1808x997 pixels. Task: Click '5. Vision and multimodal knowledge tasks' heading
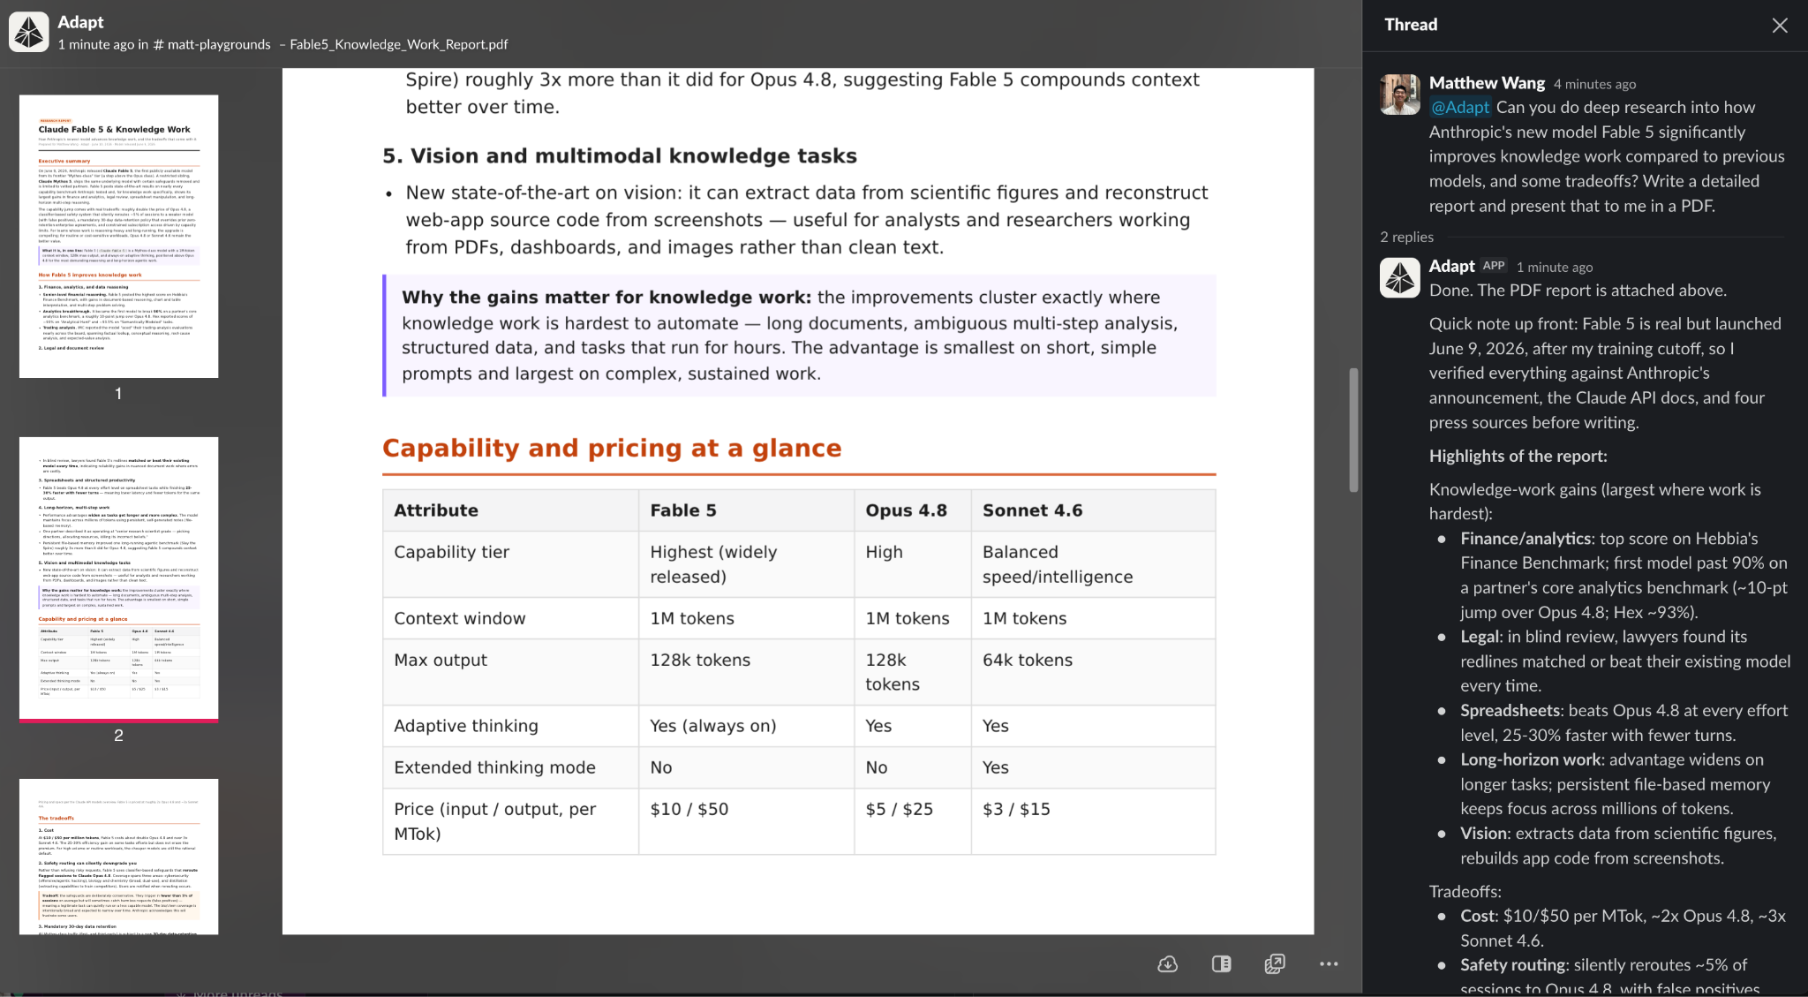click(620, 156)
